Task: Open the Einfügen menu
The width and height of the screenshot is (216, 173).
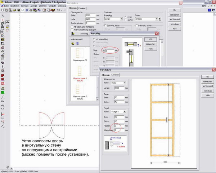Action: click(24, 6)
